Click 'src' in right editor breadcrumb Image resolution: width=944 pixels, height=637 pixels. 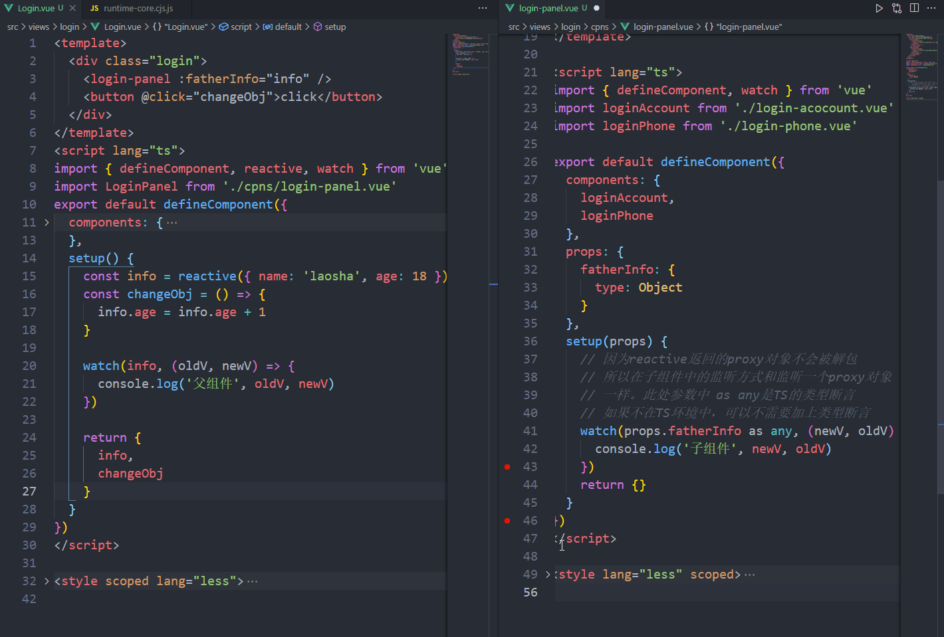514,27
